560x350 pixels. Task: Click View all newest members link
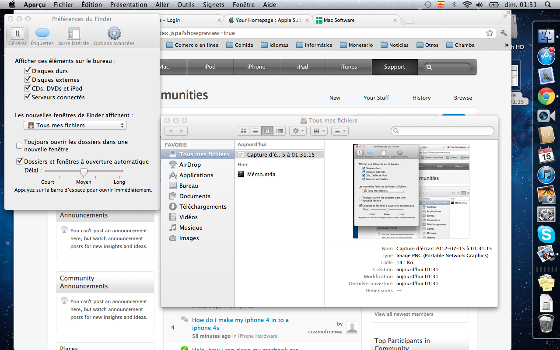[x=404, y=314]
